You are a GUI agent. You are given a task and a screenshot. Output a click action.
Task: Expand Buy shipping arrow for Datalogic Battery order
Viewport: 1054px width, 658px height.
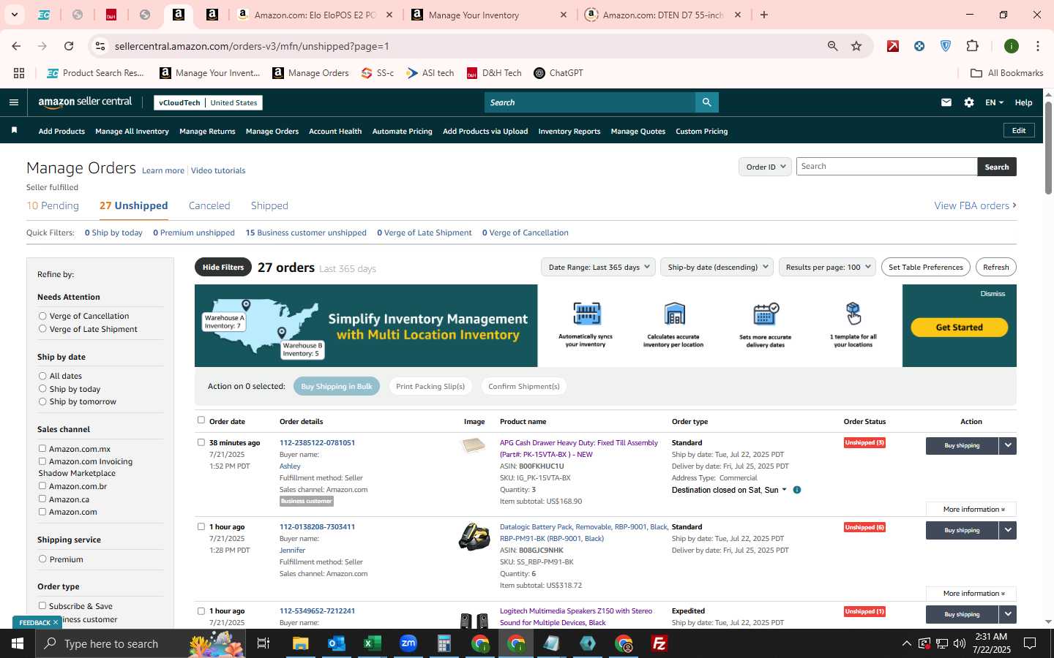1008,530
